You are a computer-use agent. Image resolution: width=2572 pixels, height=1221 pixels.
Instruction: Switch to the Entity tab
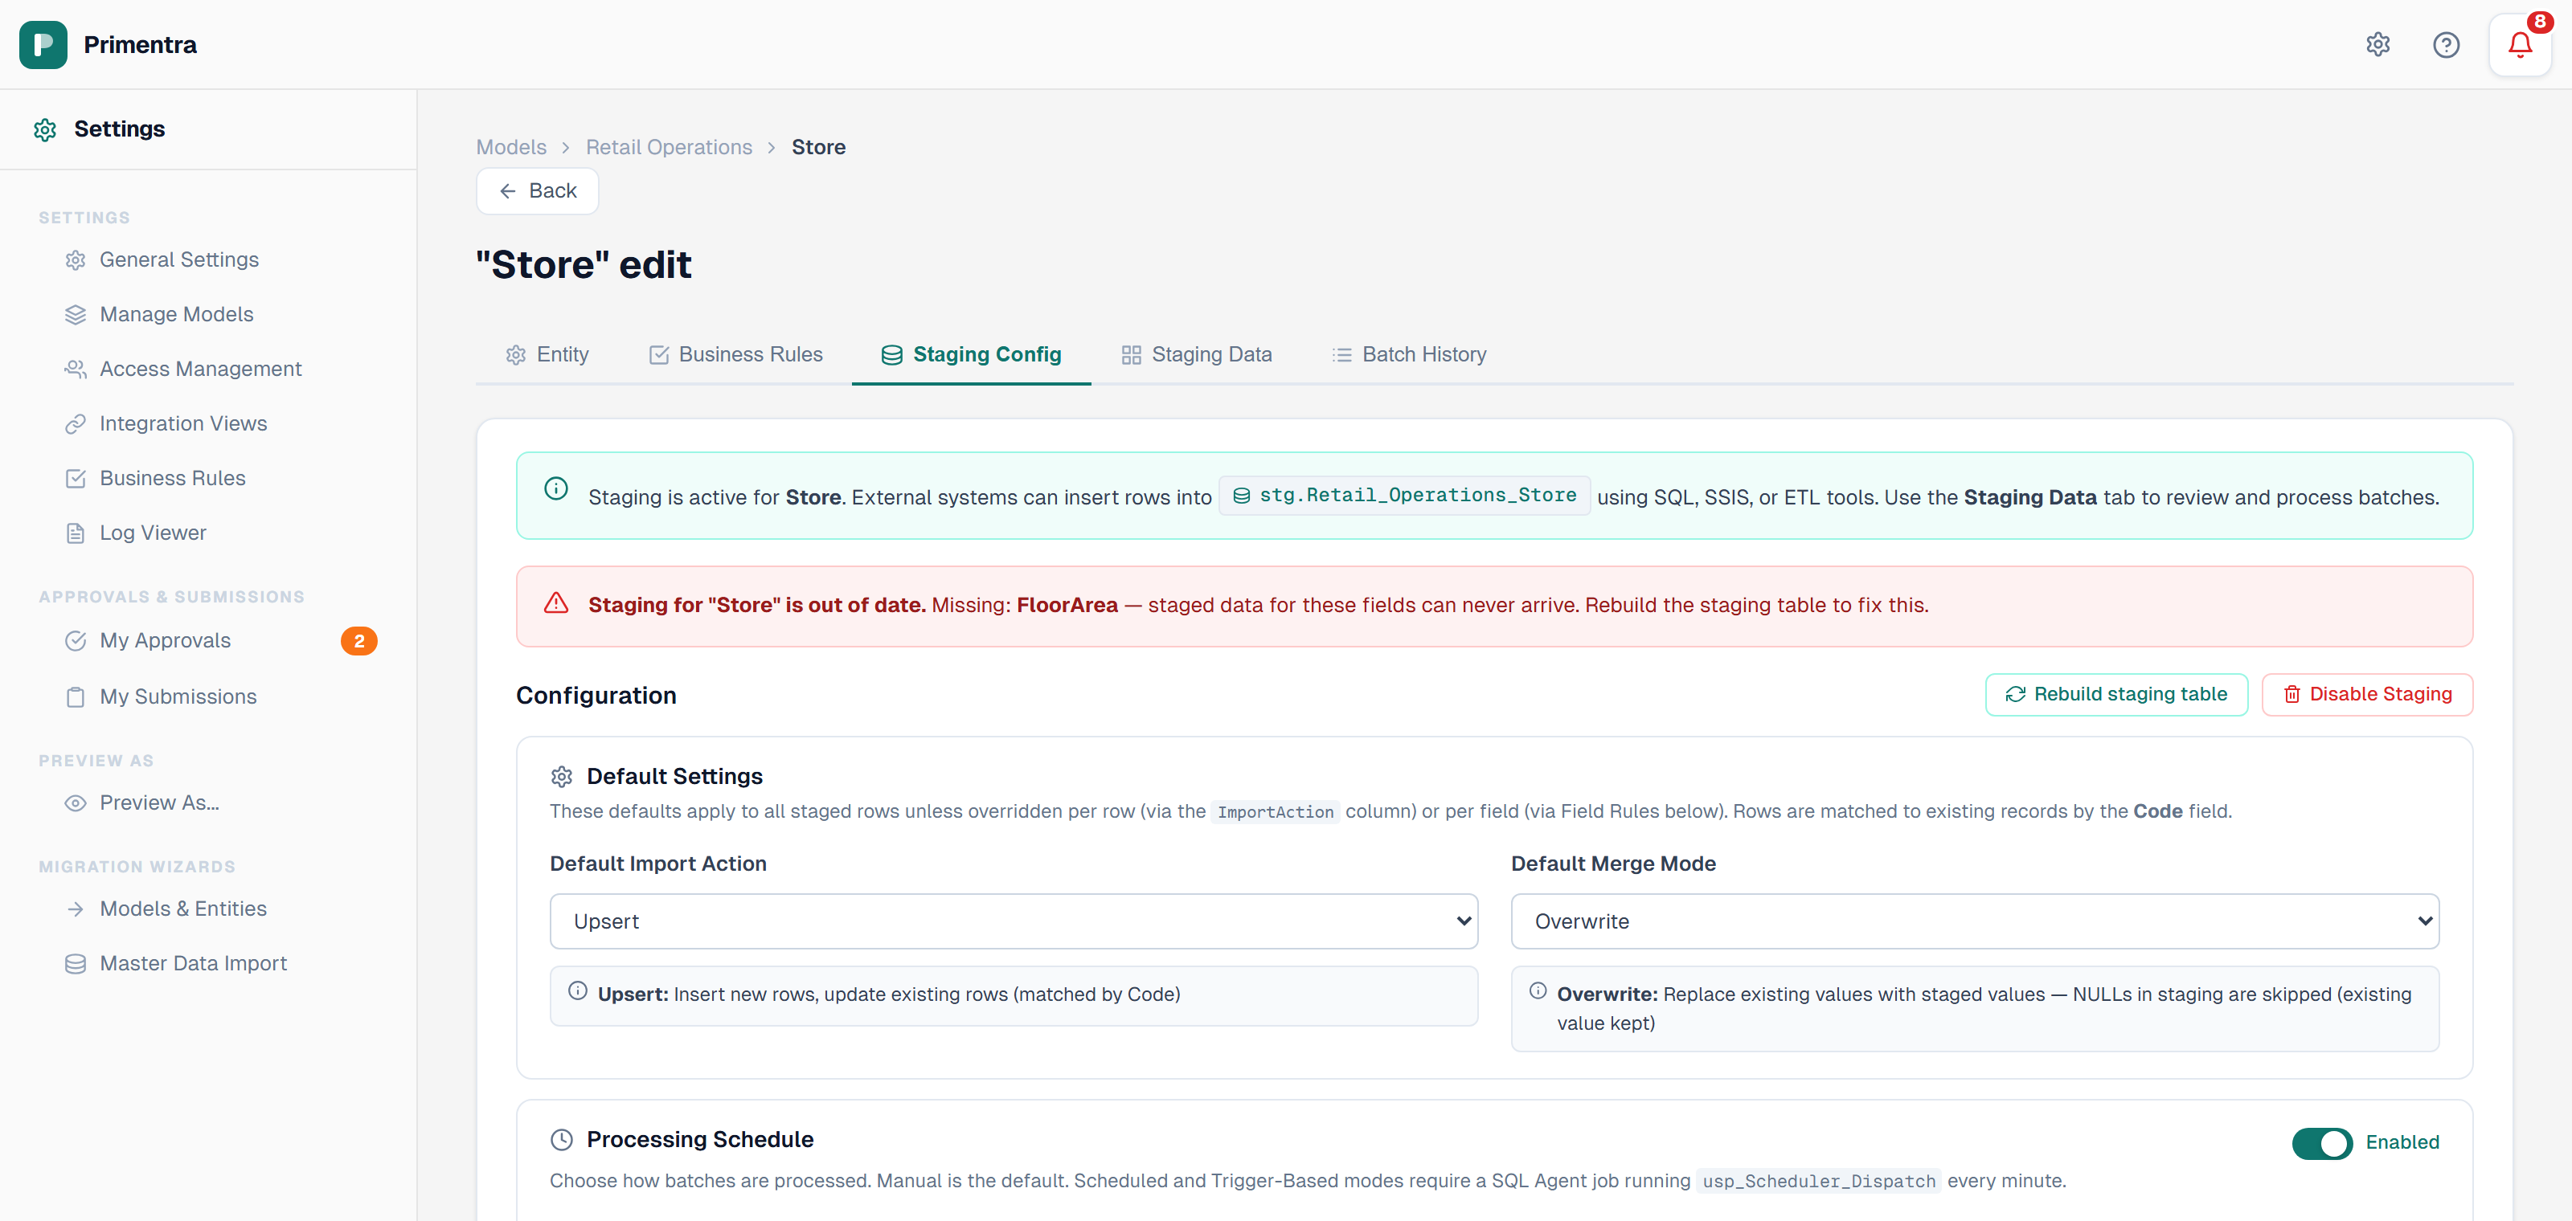pos(547,355)
